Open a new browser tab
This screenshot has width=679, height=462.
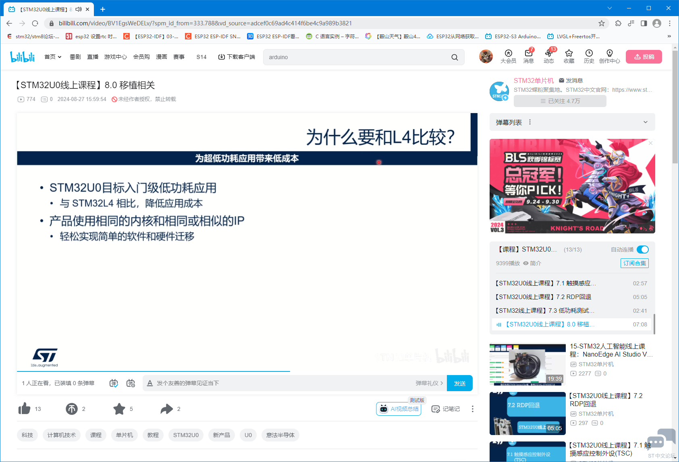[x=103, y=9]
